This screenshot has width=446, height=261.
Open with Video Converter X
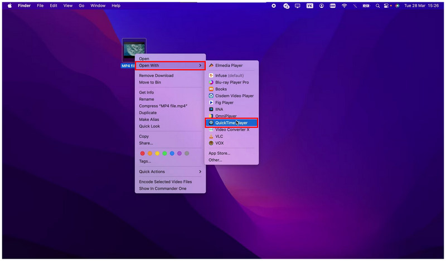pyautogui.click(x=231, y=130)
